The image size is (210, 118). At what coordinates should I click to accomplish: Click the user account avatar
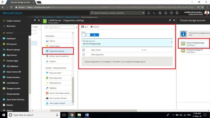click(207, 13)
